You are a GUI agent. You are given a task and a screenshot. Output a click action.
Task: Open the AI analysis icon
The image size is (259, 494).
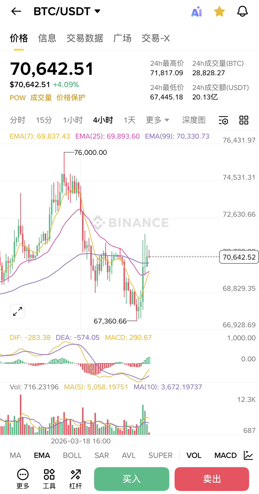pos(196,12)
